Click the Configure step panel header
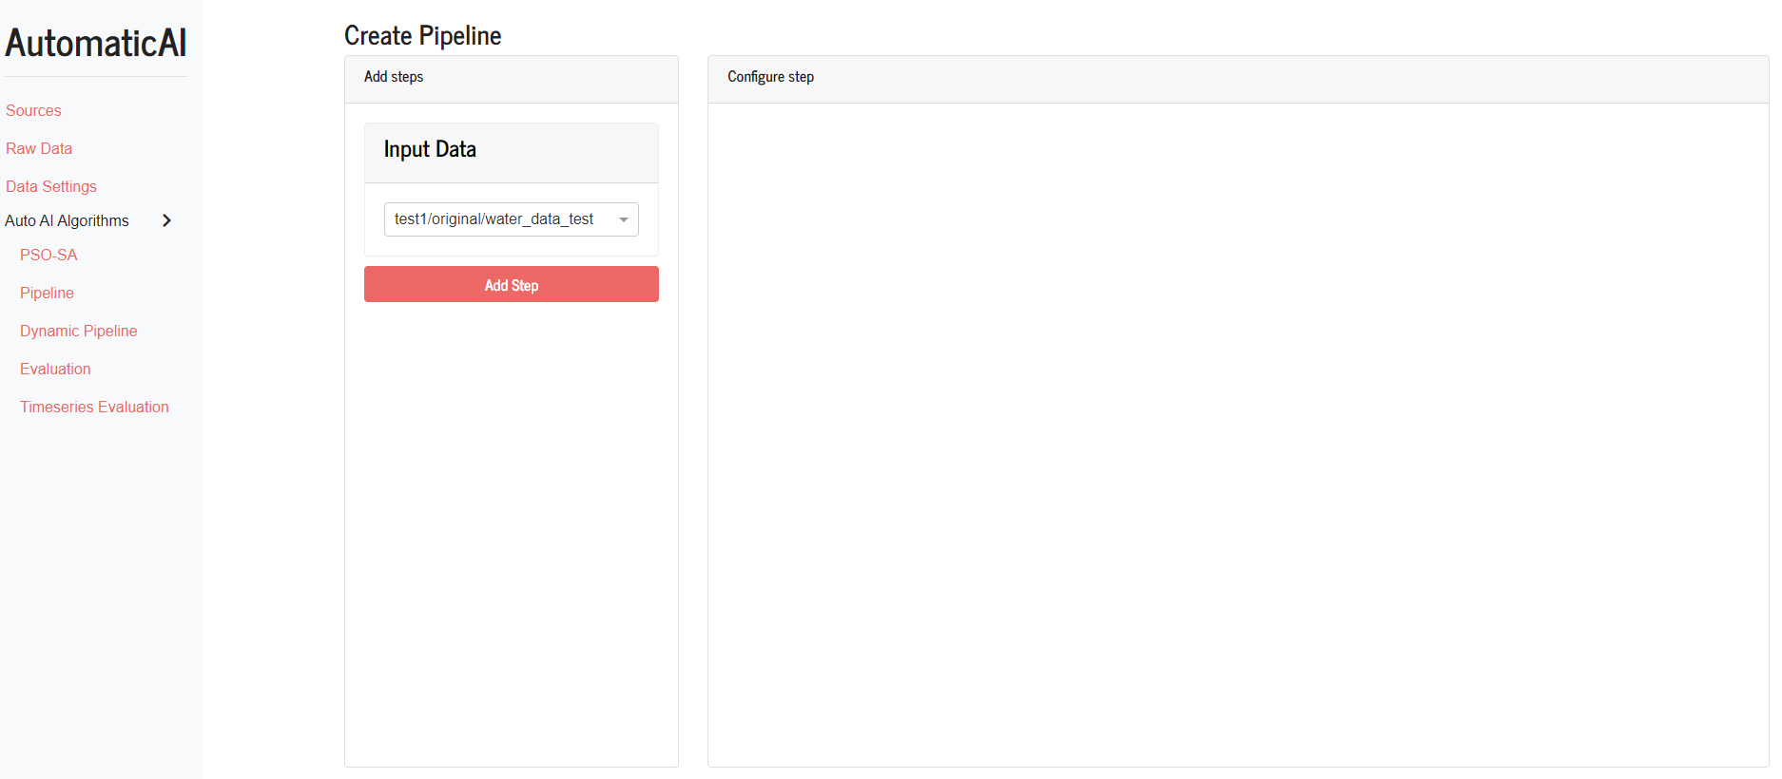Image resolution: width=1782 pixels, height=779 pixels. click(x=1238, y=79)
